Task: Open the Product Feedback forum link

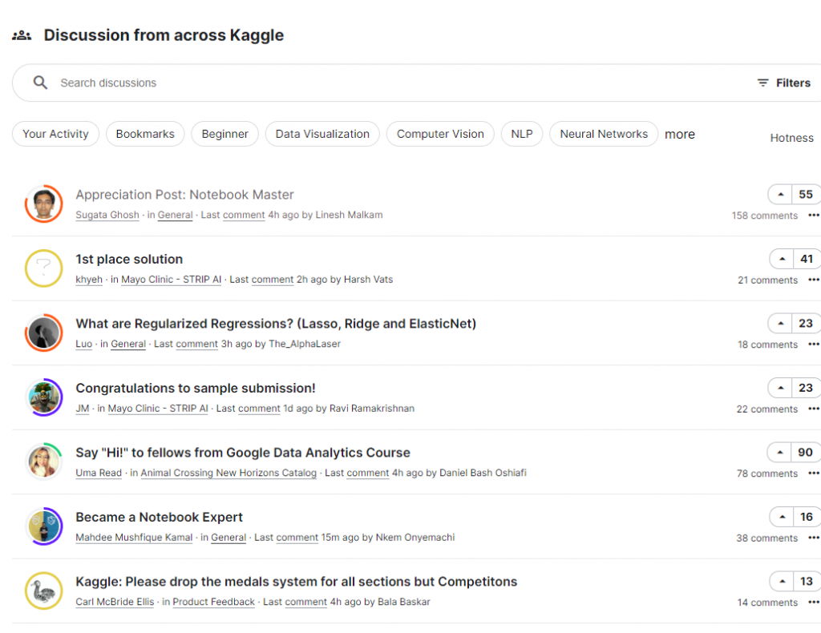Action: [213, 602]
